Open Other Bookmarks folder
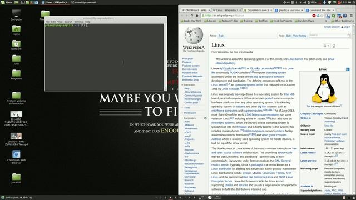 tap(342, 21)
